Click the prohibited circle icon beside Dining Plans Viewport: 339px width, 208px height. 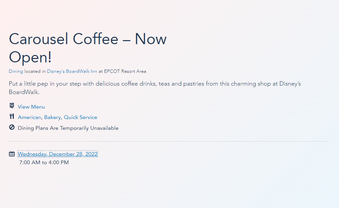coord(12,127)
